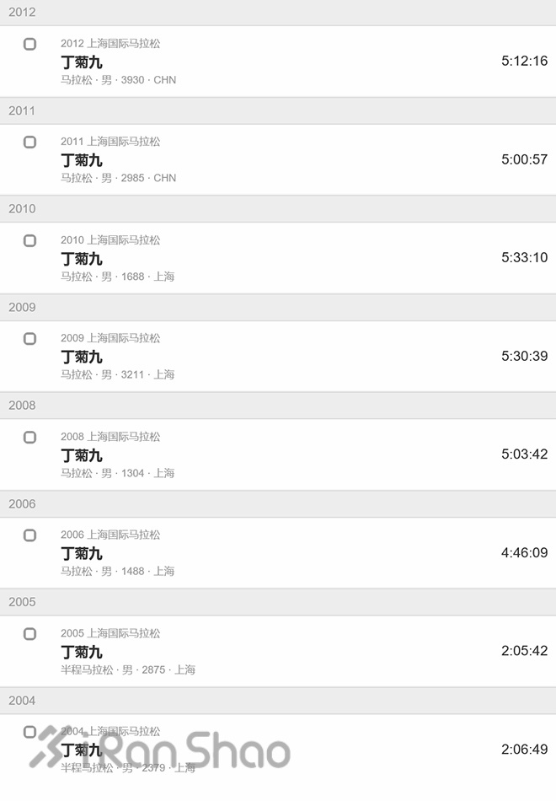Screen dimensions: 556x801
Task: Select the 2004 half marathon checkbox
Action: (30, 732)
